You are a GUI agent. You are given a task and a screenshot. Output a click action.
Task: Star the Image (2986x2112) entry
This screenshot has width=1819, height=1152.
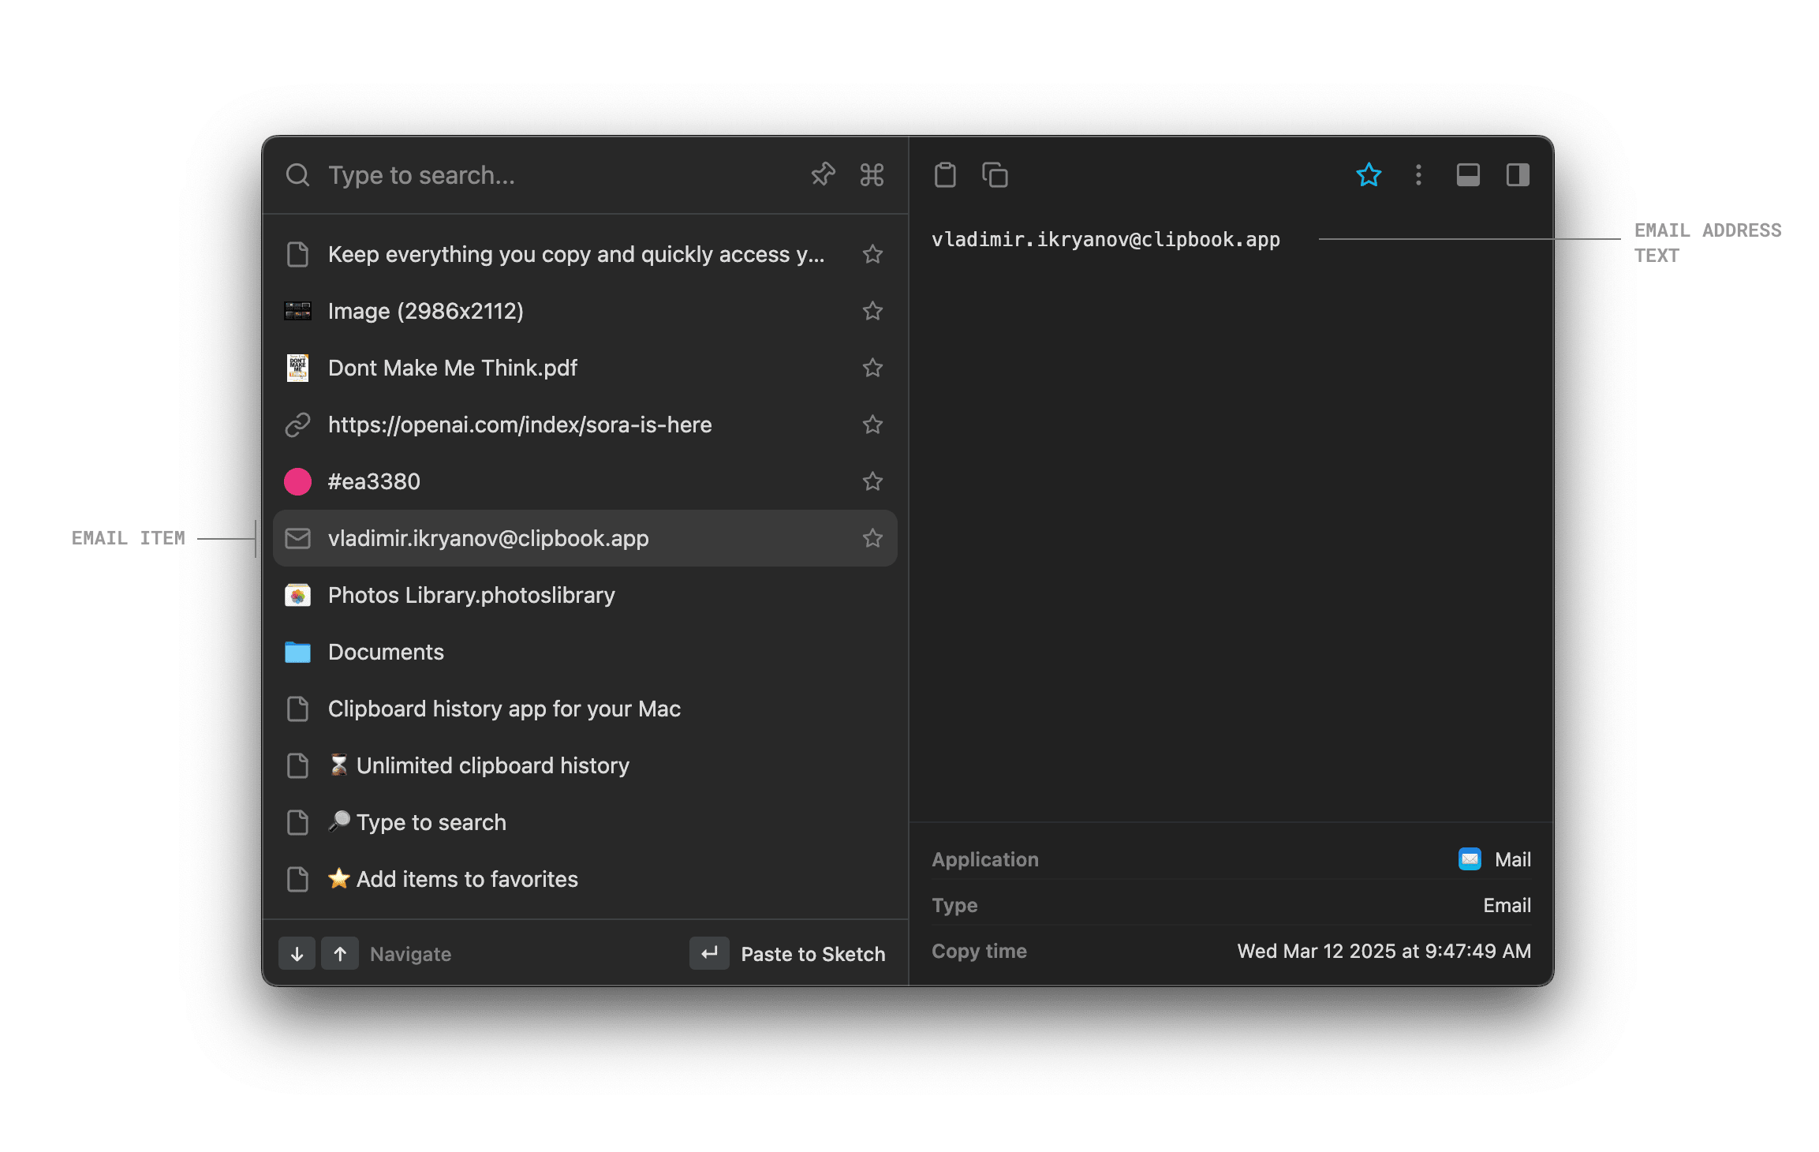pyautogui.click(x=872, y=311)
